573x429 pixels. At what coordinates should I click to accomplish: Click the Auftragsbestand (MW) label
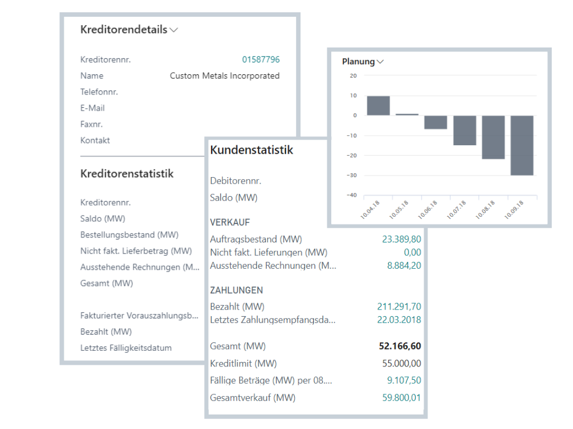pos(256,239)
